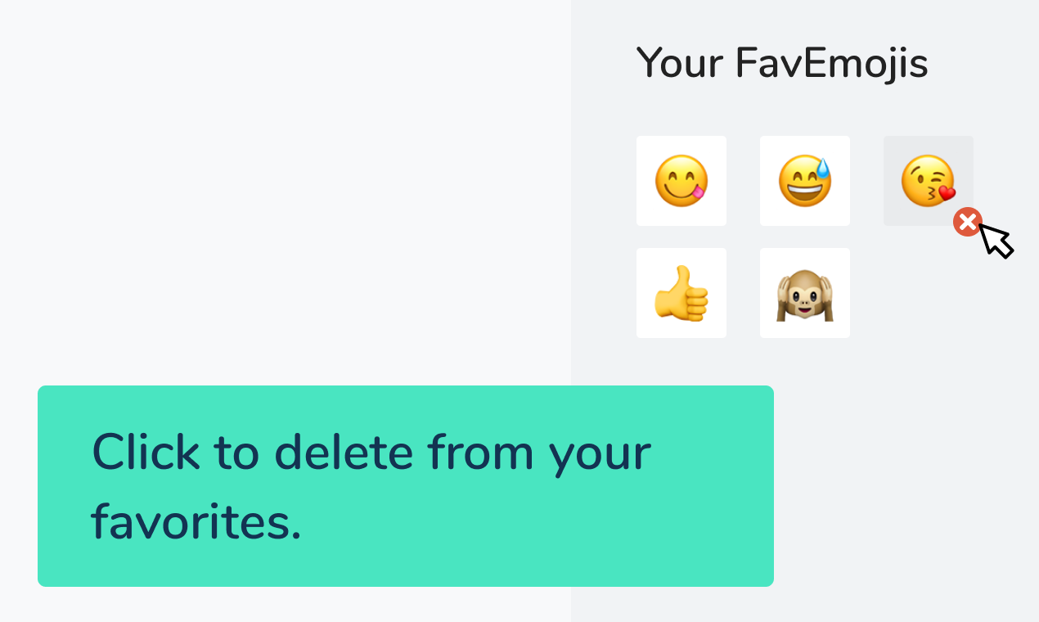The width and height of the screenshot is (1039, 622).
Task: Select the monkey covering ears thumbnail
Action: pos(804,292)
